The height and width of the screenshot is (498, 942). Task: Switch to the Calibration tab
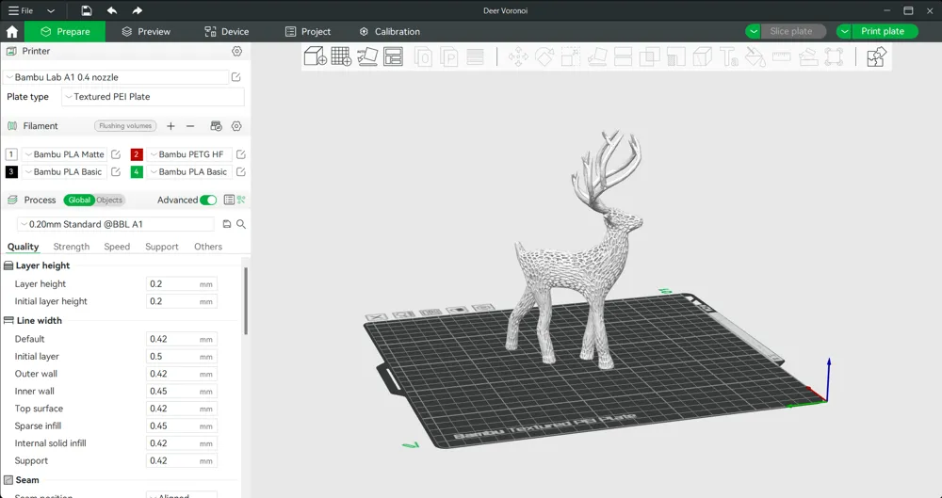click(x=389, y=31)
